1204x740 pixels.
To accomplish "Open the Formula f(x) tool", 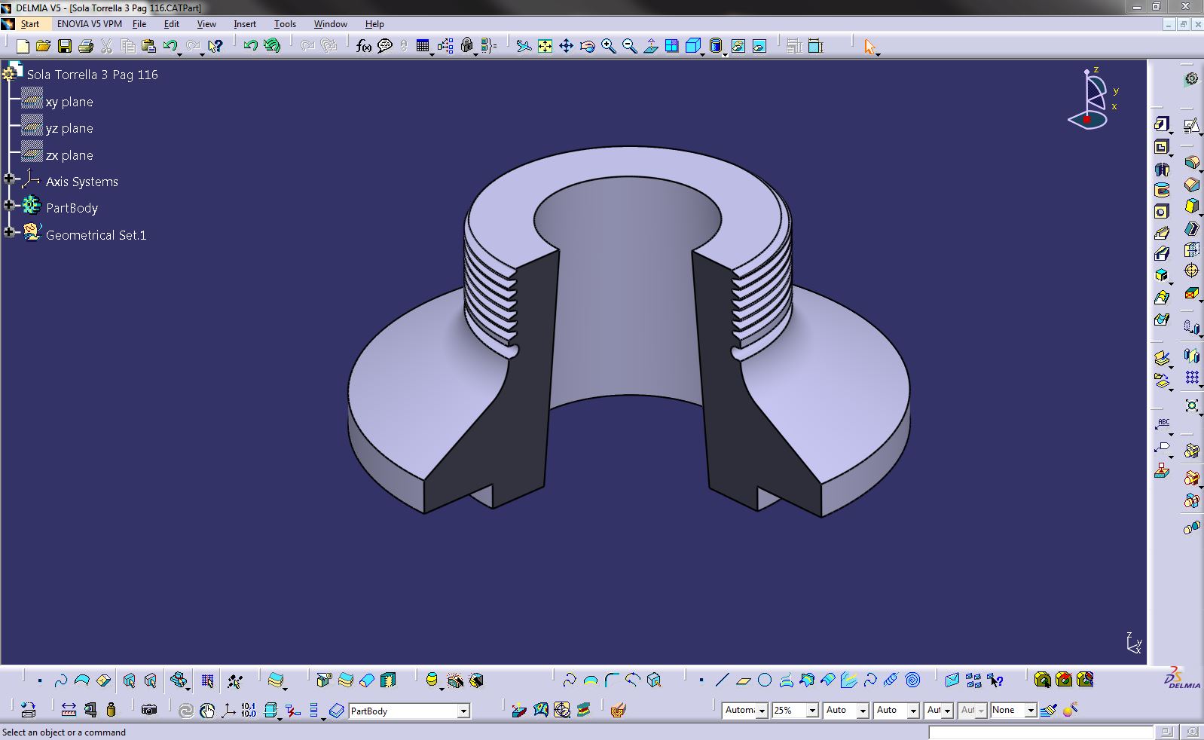I will (364, 46).
